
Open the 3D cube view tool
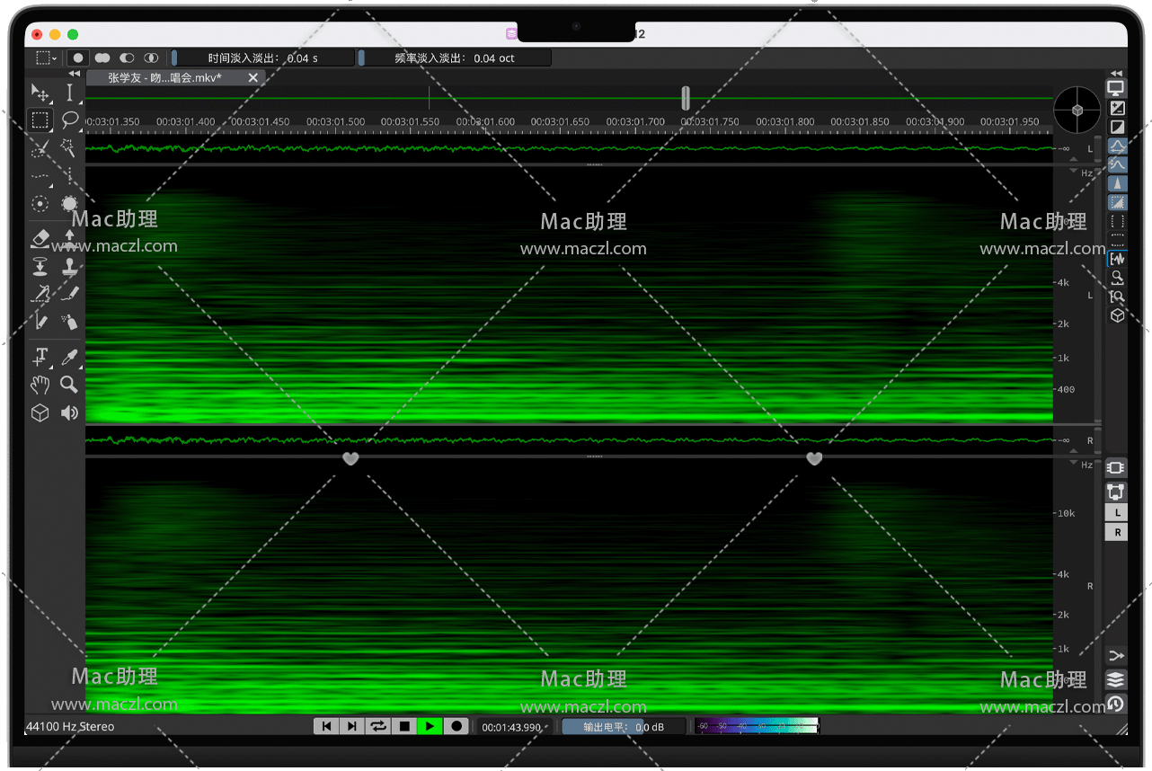[x=40, y=412]
